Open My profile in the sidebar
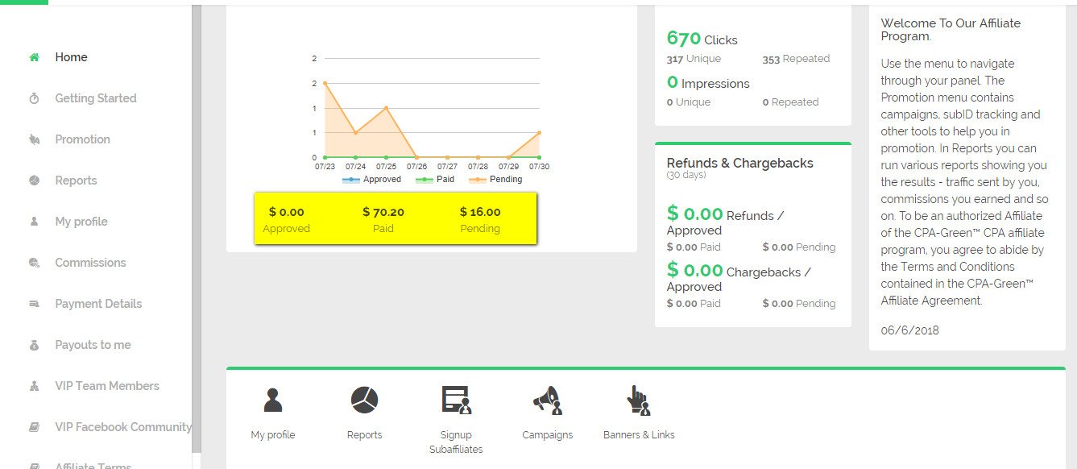The width and height of the screenshot is (1077, 469). [81, 222]
